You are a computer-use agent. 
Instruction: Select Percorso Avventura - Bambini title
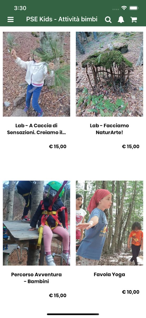36,278
